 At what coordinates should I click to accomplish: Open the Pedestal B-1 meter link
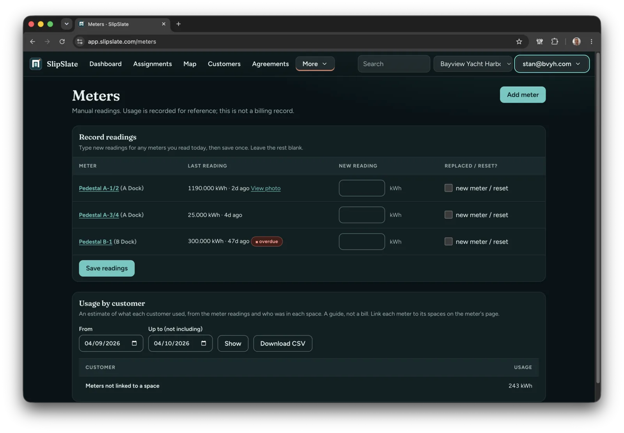pos(96,241)
